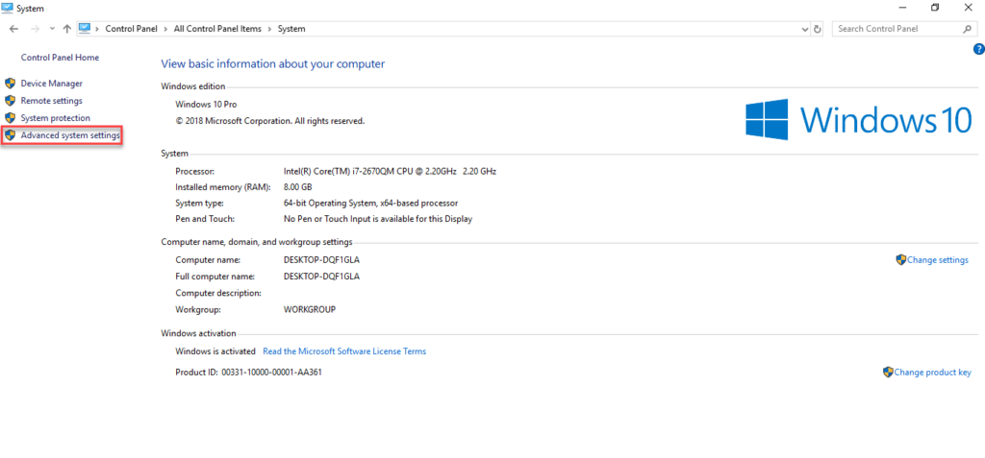
Task: Navigate back with the back arrow
Action: pos(13,29)
